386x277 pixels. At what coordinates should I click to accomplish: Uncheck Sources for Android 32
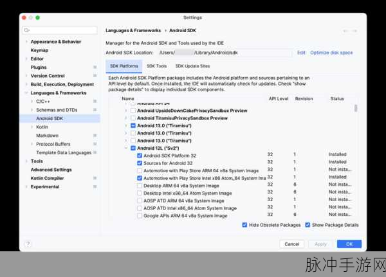[140, 163]
